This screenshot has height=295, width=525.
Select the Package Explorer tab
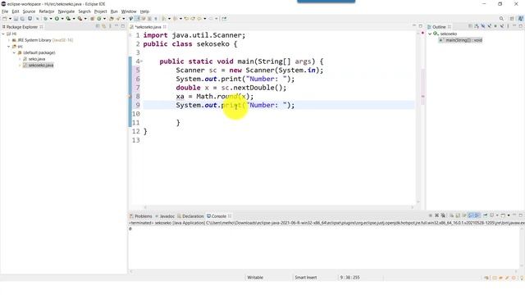coord(22,27)
